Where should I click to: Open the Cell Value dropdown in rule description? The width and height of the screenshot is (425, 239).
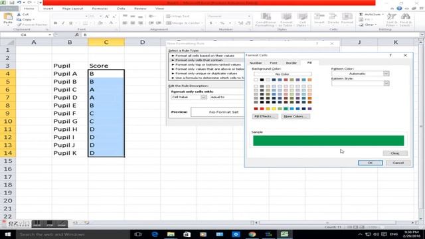pos(204,97)
